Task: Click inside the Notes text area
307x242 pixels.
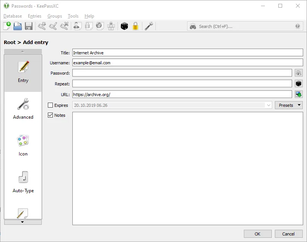Action: [x=188, y=168]
